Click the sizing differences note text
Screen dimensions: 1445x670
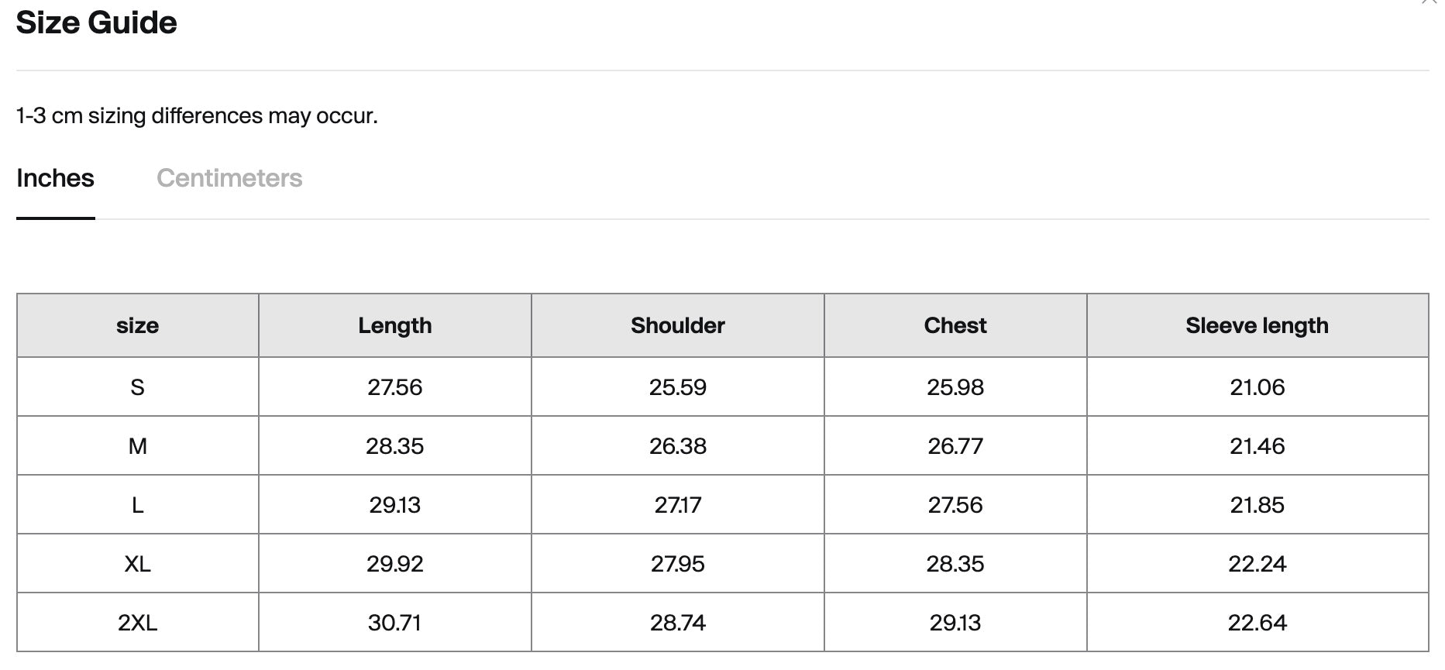(197, 116)
